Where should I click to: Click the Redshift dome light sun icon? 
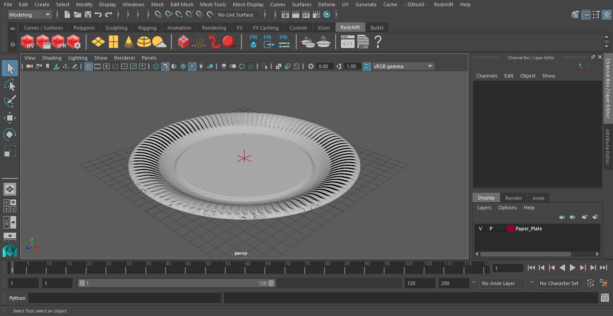159,42
